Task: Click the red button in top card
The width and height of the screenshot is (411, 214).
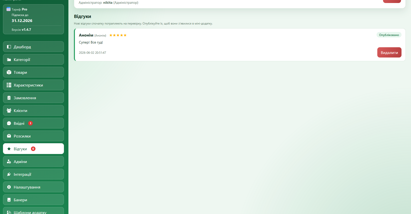Action: [392, 1]
